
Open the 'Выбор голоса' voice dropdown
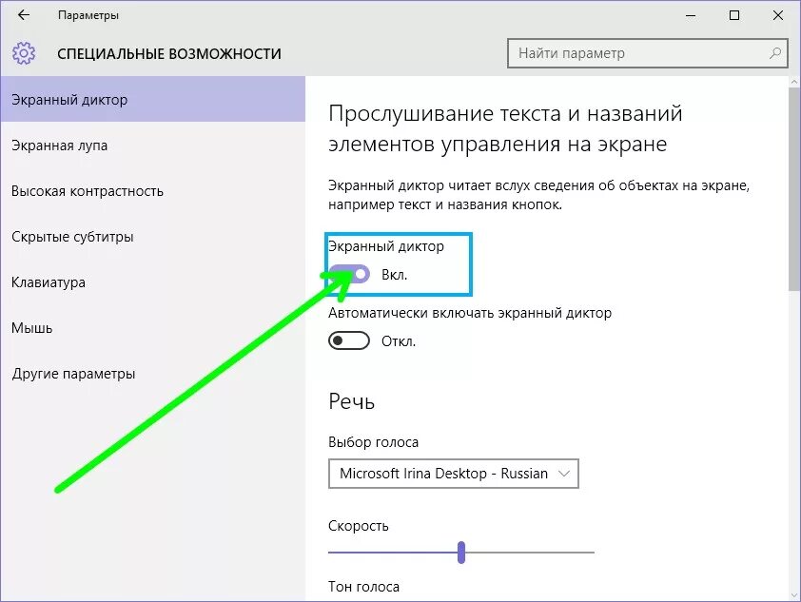pyautogui.click(x=453, y=474)
